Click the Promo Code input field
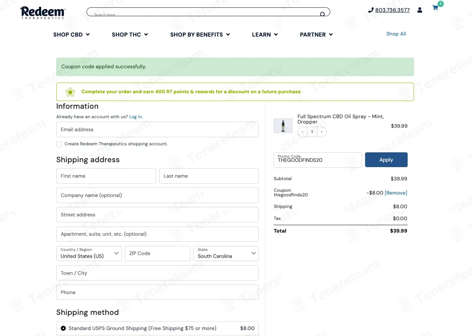 (318, 160)
